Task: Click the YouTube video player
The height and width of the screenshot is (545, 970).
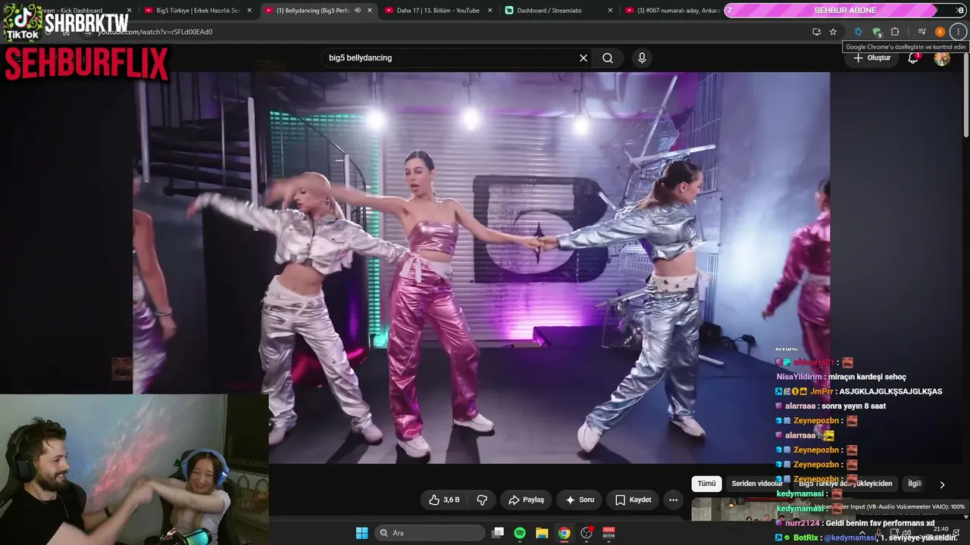Action: click(481, 268)
